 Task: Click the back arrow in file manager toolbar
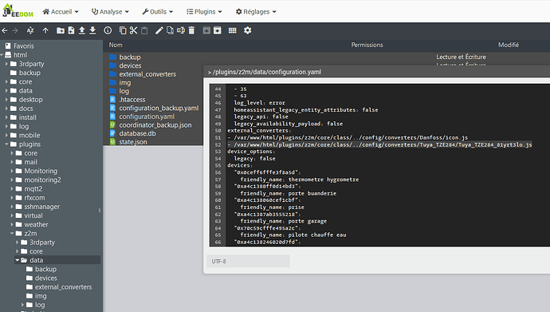pos(5,31)
